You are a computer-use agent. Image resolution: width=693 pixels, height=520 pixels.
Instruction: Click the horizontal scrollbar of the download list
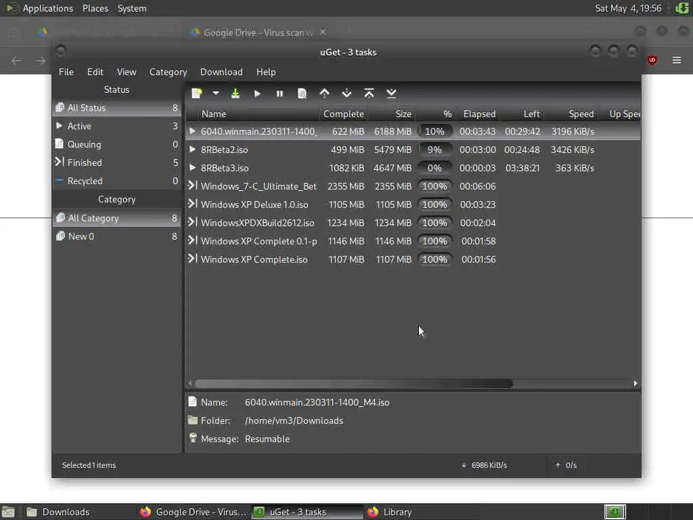353,383
